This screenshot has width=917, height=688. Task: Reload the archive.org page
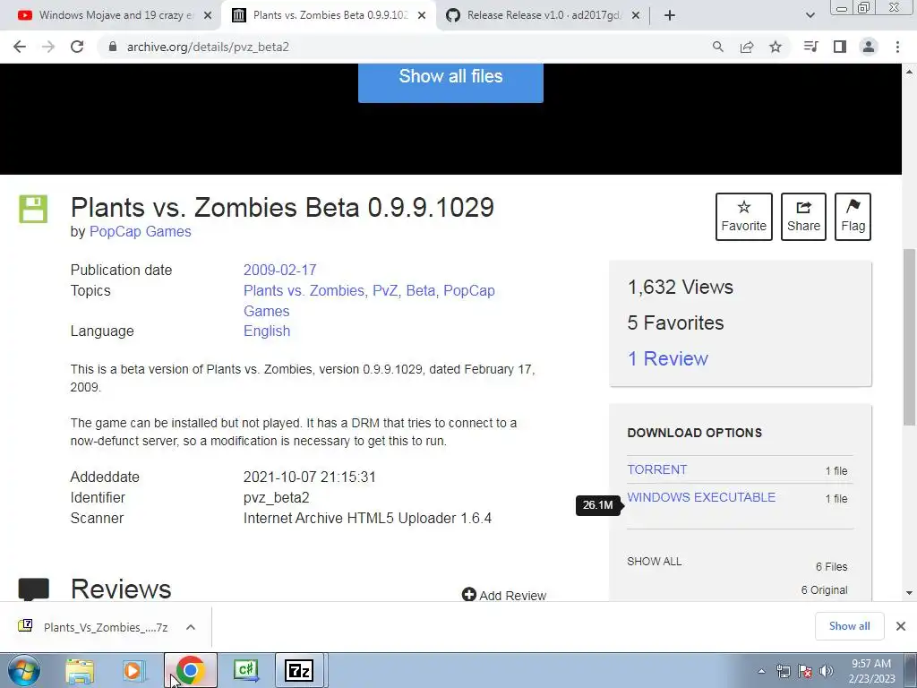[x=77, y=47]
